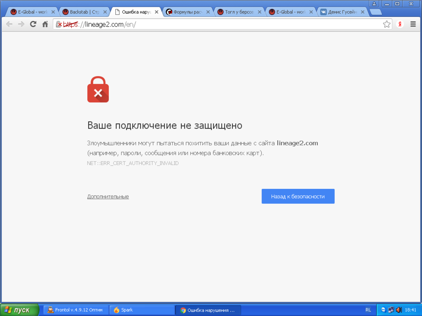
Task: Switch to the Формулы tab
Action: [187, 12]
